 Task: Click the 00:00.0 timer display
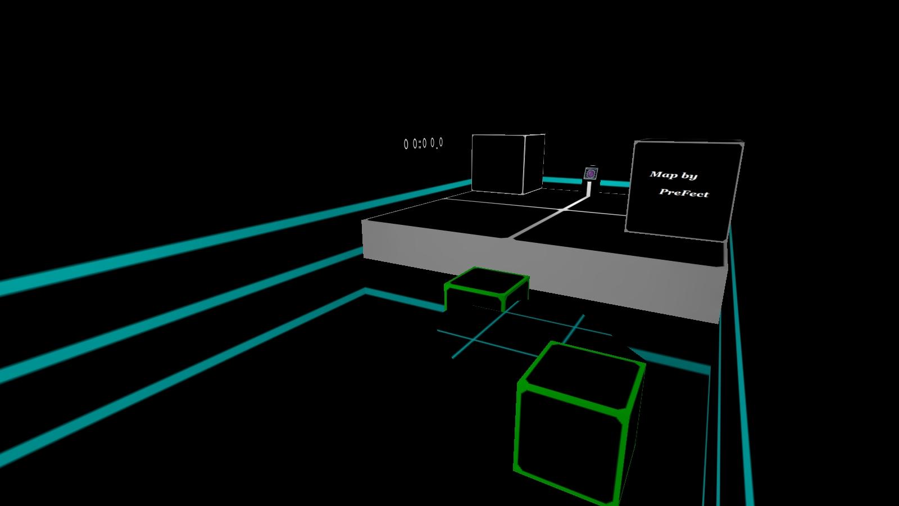[423, 144]
